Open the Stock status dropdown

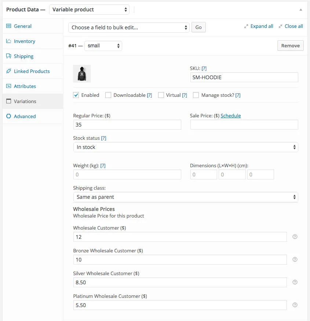[x=185, y=147]
